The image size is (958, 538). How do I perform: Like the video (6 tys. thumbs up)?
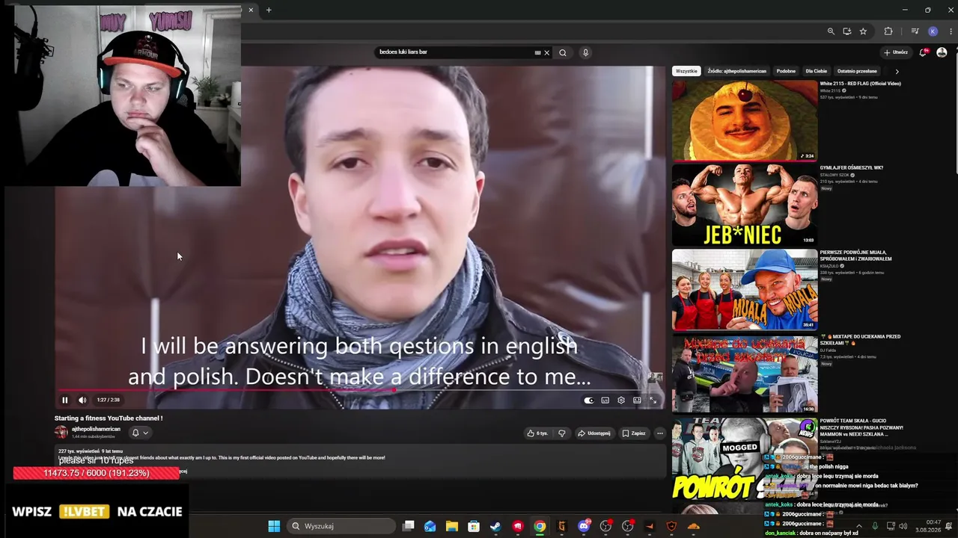pyautogui.click(x=537, y=433)
